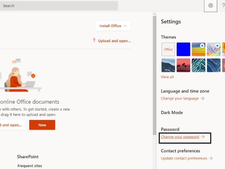
Task: Choose the pastel ribbons theme with star
Action: point(214,49)
